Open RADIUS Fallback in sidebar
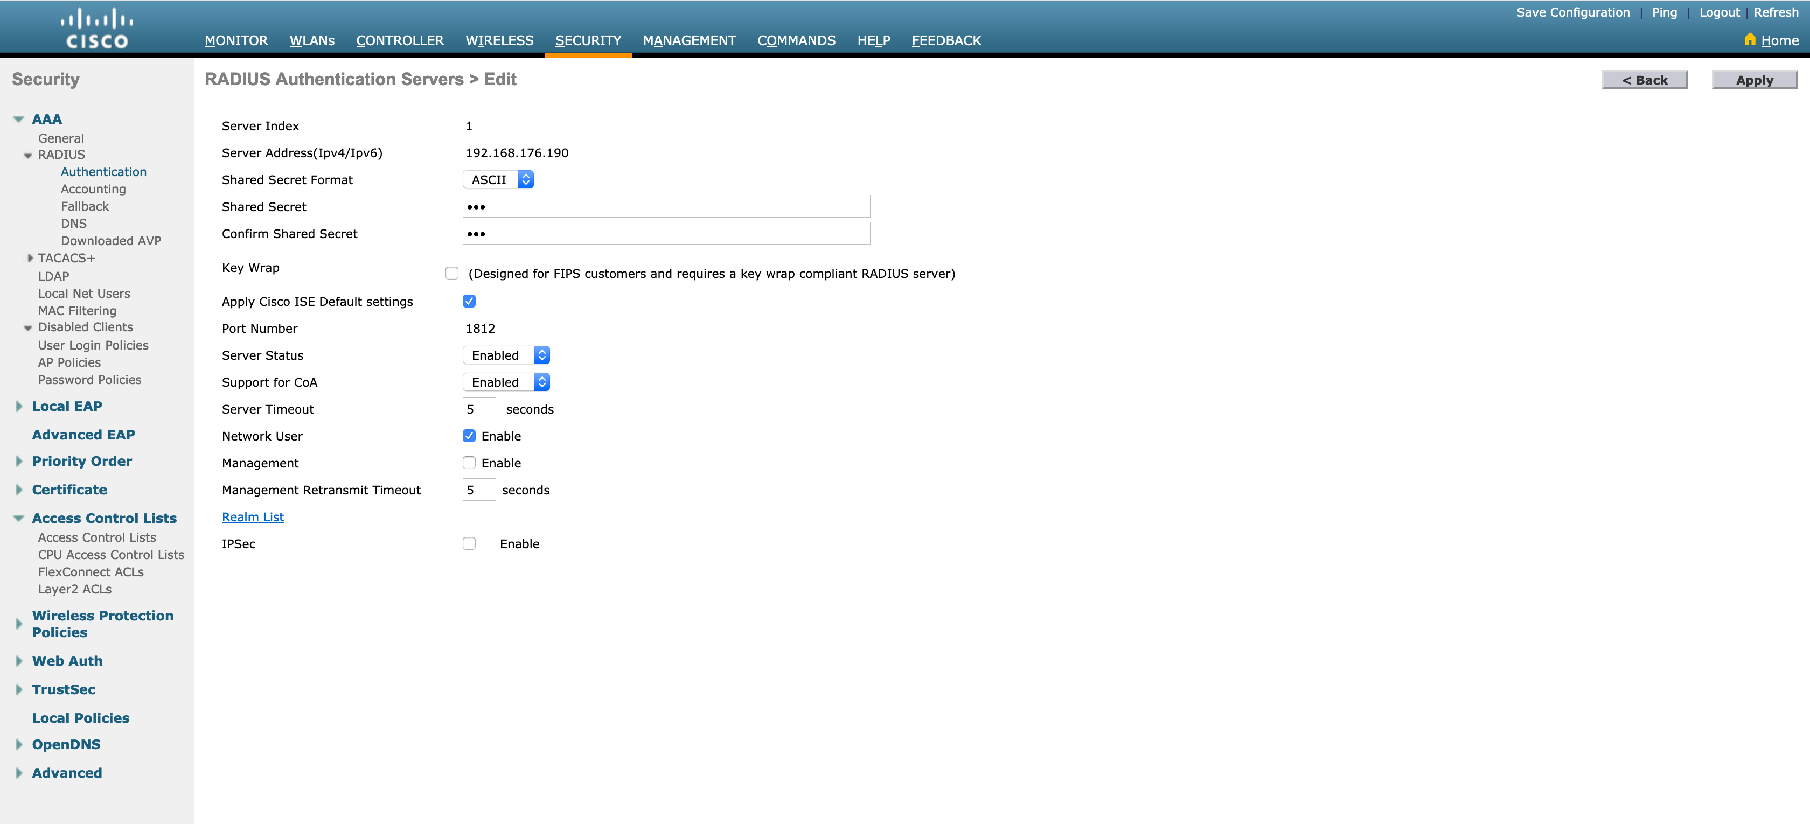The height and width of the screenshot is (824, 1810). pyautogui.click(x=85, y=206)
